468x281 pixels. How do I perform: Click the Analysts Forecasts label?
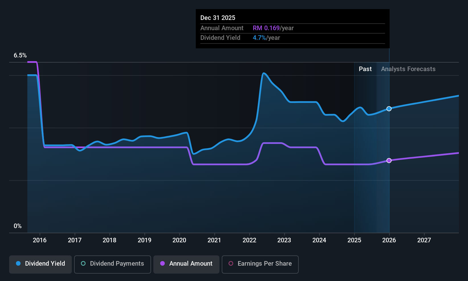click(408, 69)
